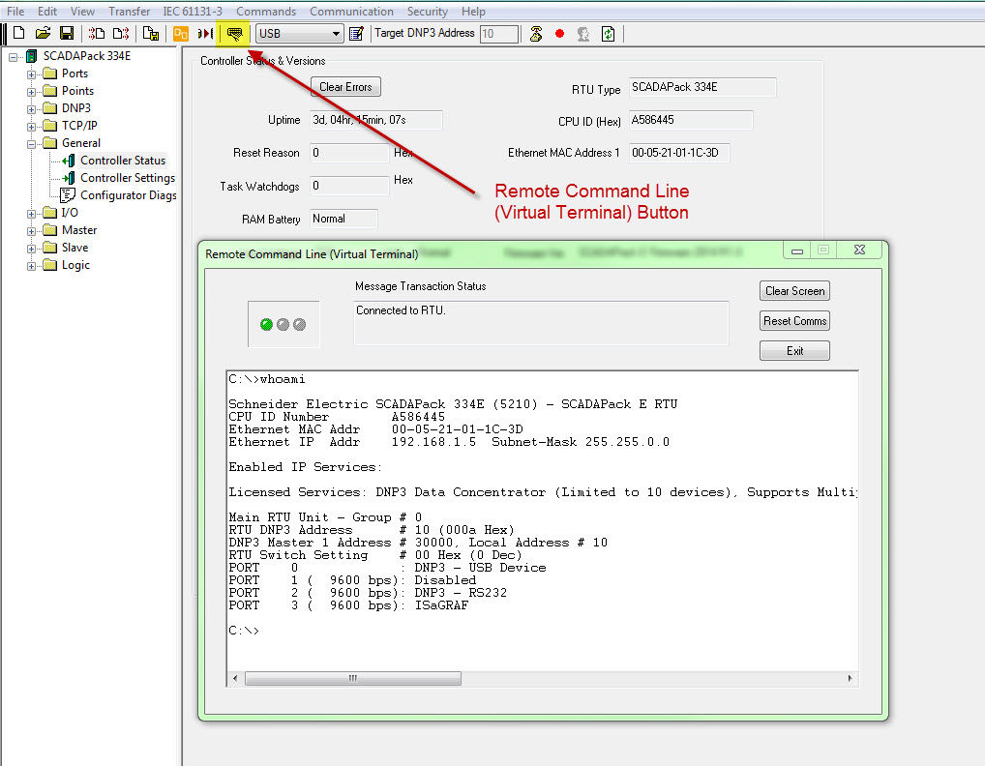The height and width of the screenshot is (766, 985).
Task: Open the File menu
Action: click(15, 12)
